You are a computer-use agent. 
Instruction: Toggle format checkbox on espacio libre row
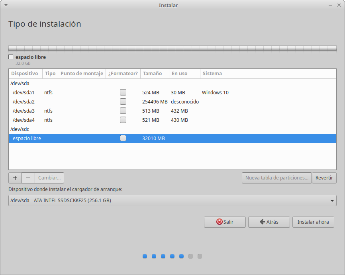pos(123,138)
